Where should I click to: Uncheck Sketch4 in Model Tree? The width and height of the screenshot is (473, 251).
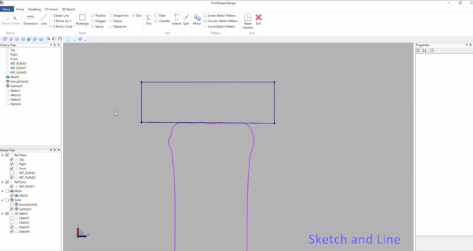click(x=11, y=231)
